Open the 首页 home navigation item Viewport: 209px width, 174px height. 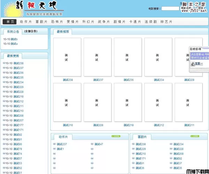tap(9, 22)
